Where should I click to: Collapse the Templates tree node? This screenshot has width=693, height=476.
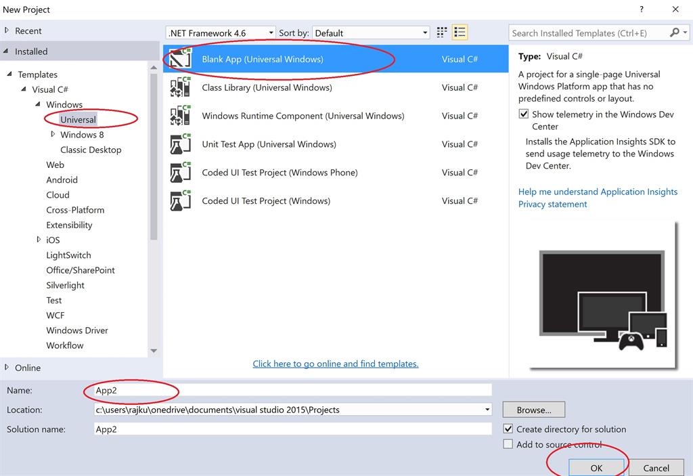[x=9, y=74]
